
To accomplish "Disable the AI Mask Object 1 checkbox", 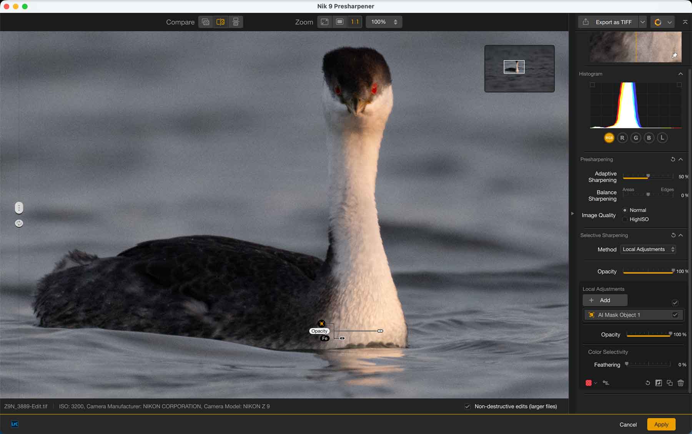I will point(675,315).
